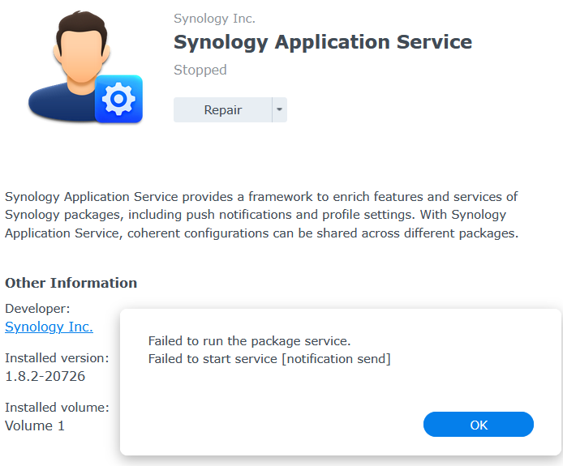Click the Synology Application Service package icon
563x466 pixels.
point(81,69)
